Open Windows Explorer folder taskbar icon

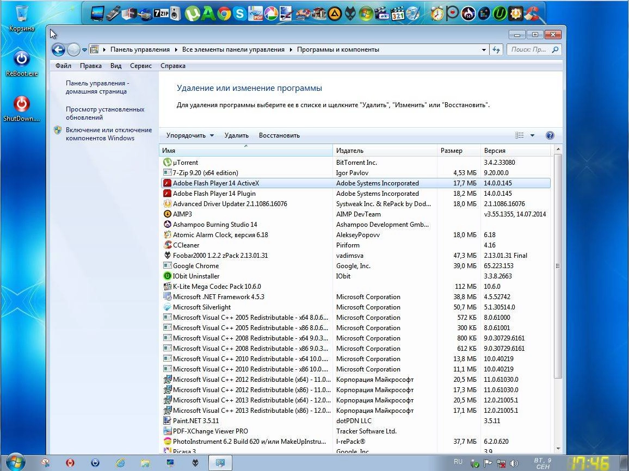[145, 463]
